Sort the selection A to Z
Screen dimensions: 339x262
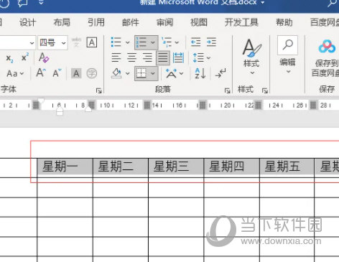[x=200, y=73]
